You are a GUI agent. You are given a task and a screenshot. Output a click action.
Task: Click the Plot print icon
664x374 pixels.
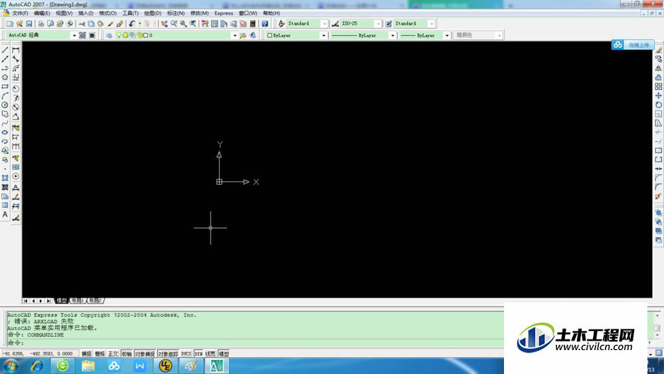(x=41, y=24)
